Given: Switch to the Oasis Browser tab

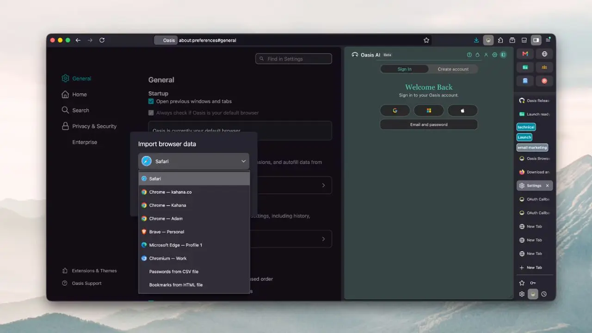Looking at the screenshot, I should 535,158.
